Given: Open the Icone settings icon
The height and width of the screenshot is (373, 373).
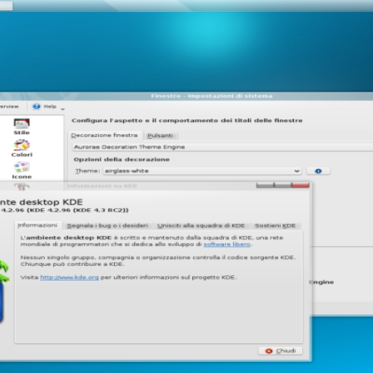Looking at the screenshot, I should (21, 171).
